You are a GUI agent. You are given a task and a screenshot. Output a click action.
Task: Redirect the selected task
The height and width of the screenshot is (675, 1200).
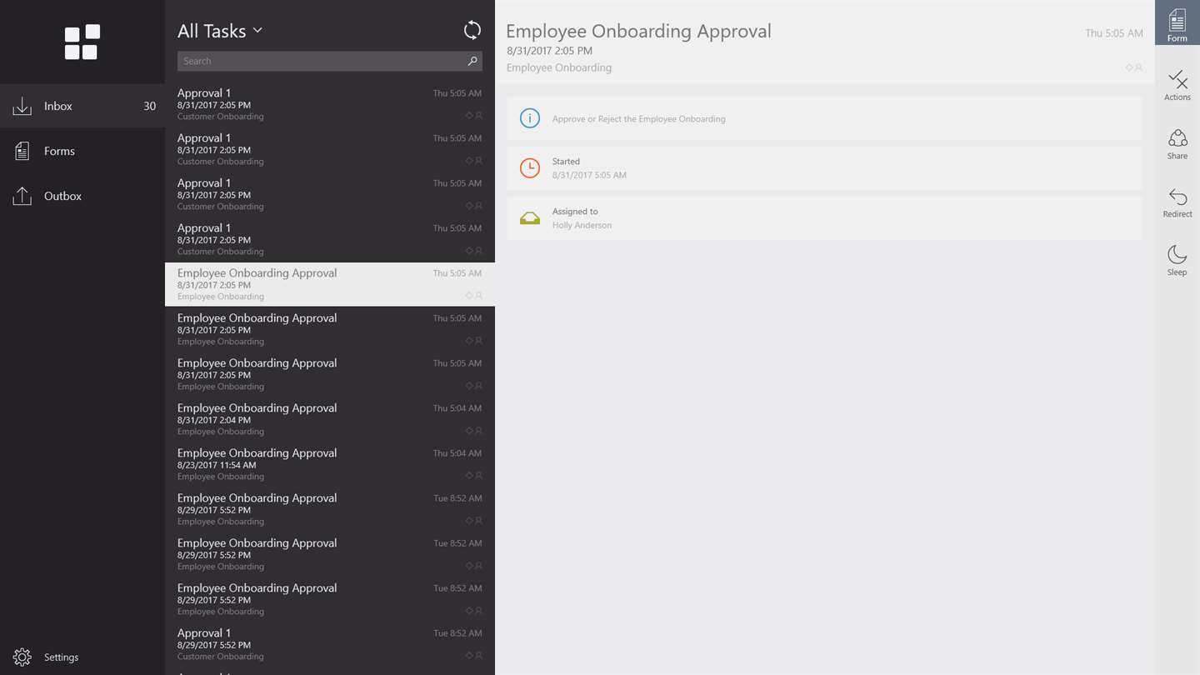pyautogui.click(x=1177, y=202)
